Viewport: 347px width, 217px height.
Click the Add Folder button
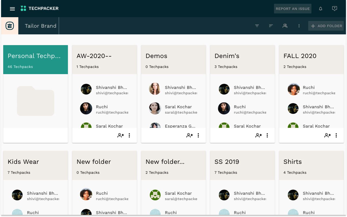326,26
